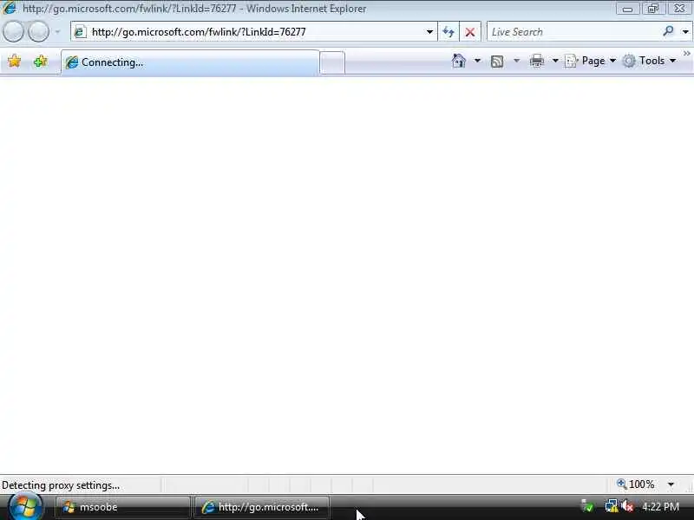The width and height of the screenshot is (694, 520).
Task: Click the network status tray icon
Action: coord(611,506)
